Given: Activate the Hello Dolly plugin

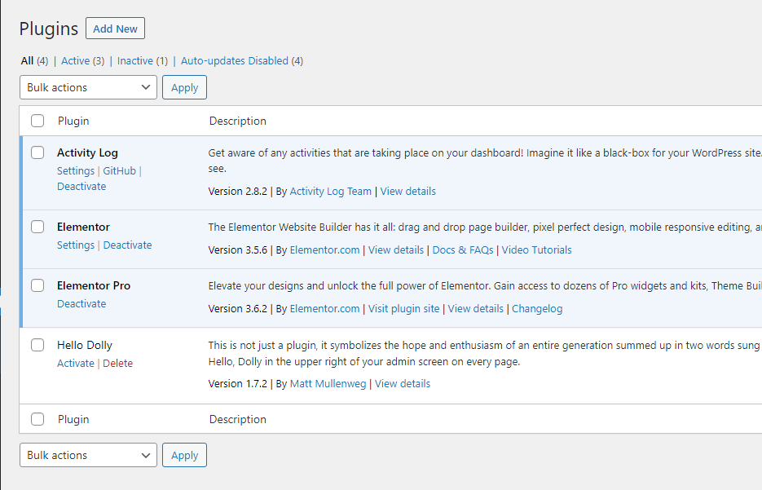Looking at the screenshot, I should tap(76, 364).
